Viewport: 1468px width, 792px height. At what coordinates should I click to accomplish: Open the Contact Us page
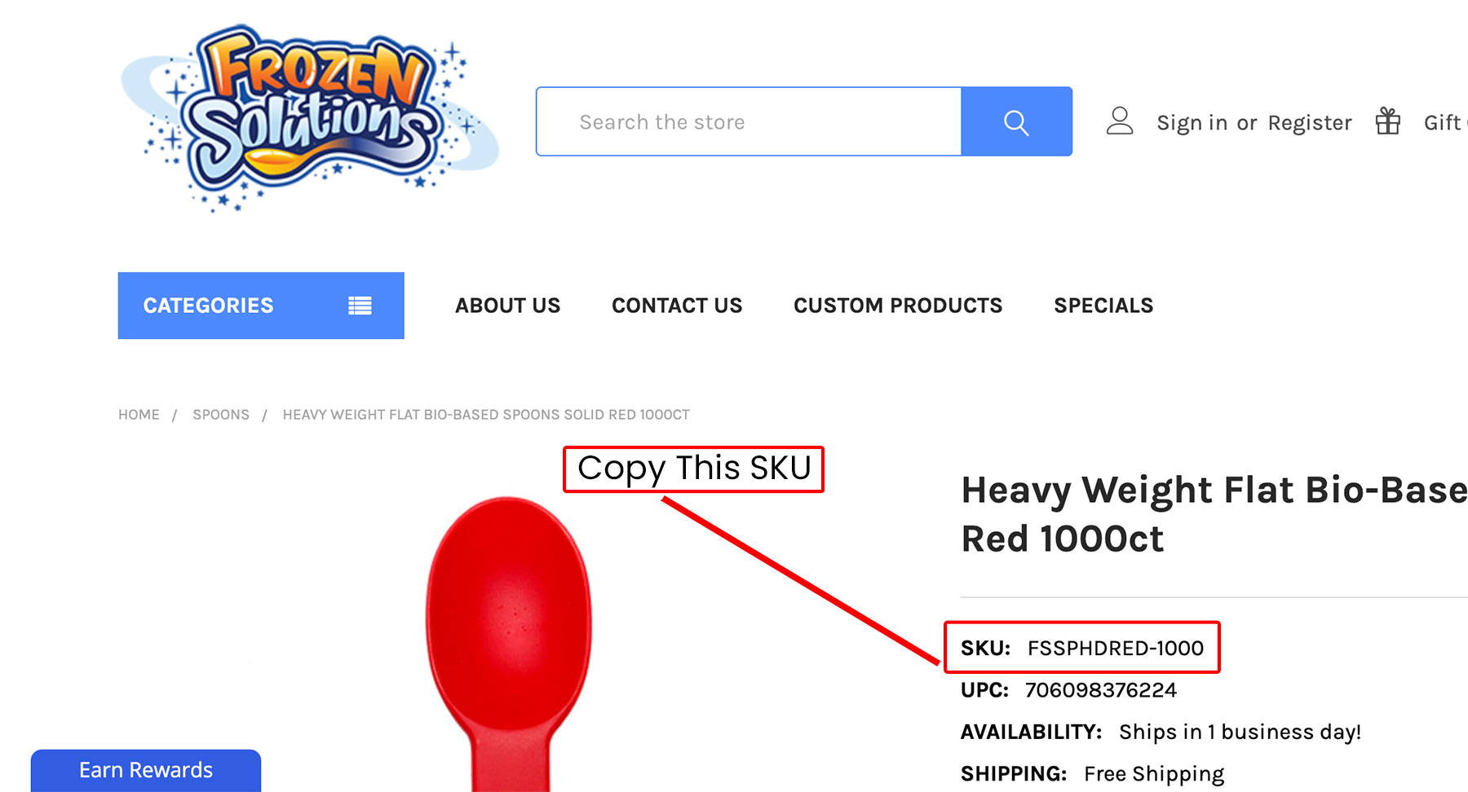coord(677,306)
